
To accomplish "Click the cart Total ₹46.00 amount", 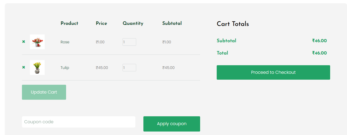I will coord(319,53).
